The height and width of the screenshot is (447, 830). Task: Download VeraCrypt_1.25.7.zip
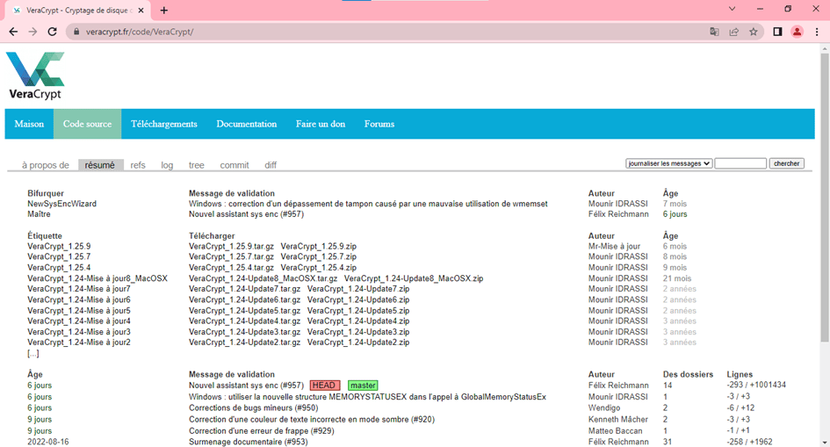[x=319, y=256]
